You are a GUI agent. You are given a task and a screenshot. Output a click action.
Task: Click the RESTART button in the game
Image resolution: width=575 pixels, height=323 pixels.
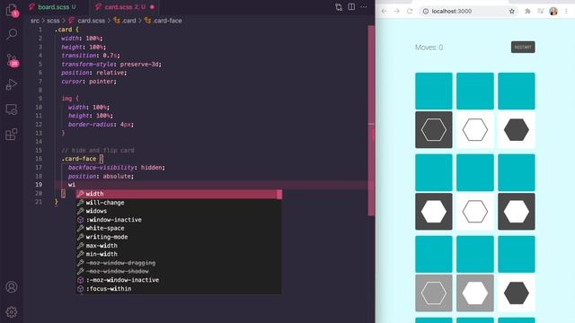pos(523,48)
